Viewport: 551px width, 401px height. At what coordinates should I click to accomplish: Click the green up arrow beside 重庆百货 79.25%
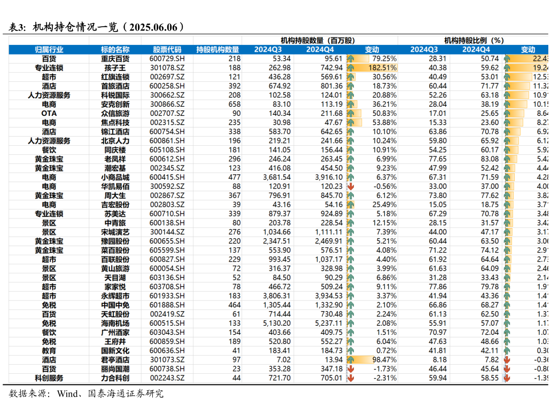351,59
